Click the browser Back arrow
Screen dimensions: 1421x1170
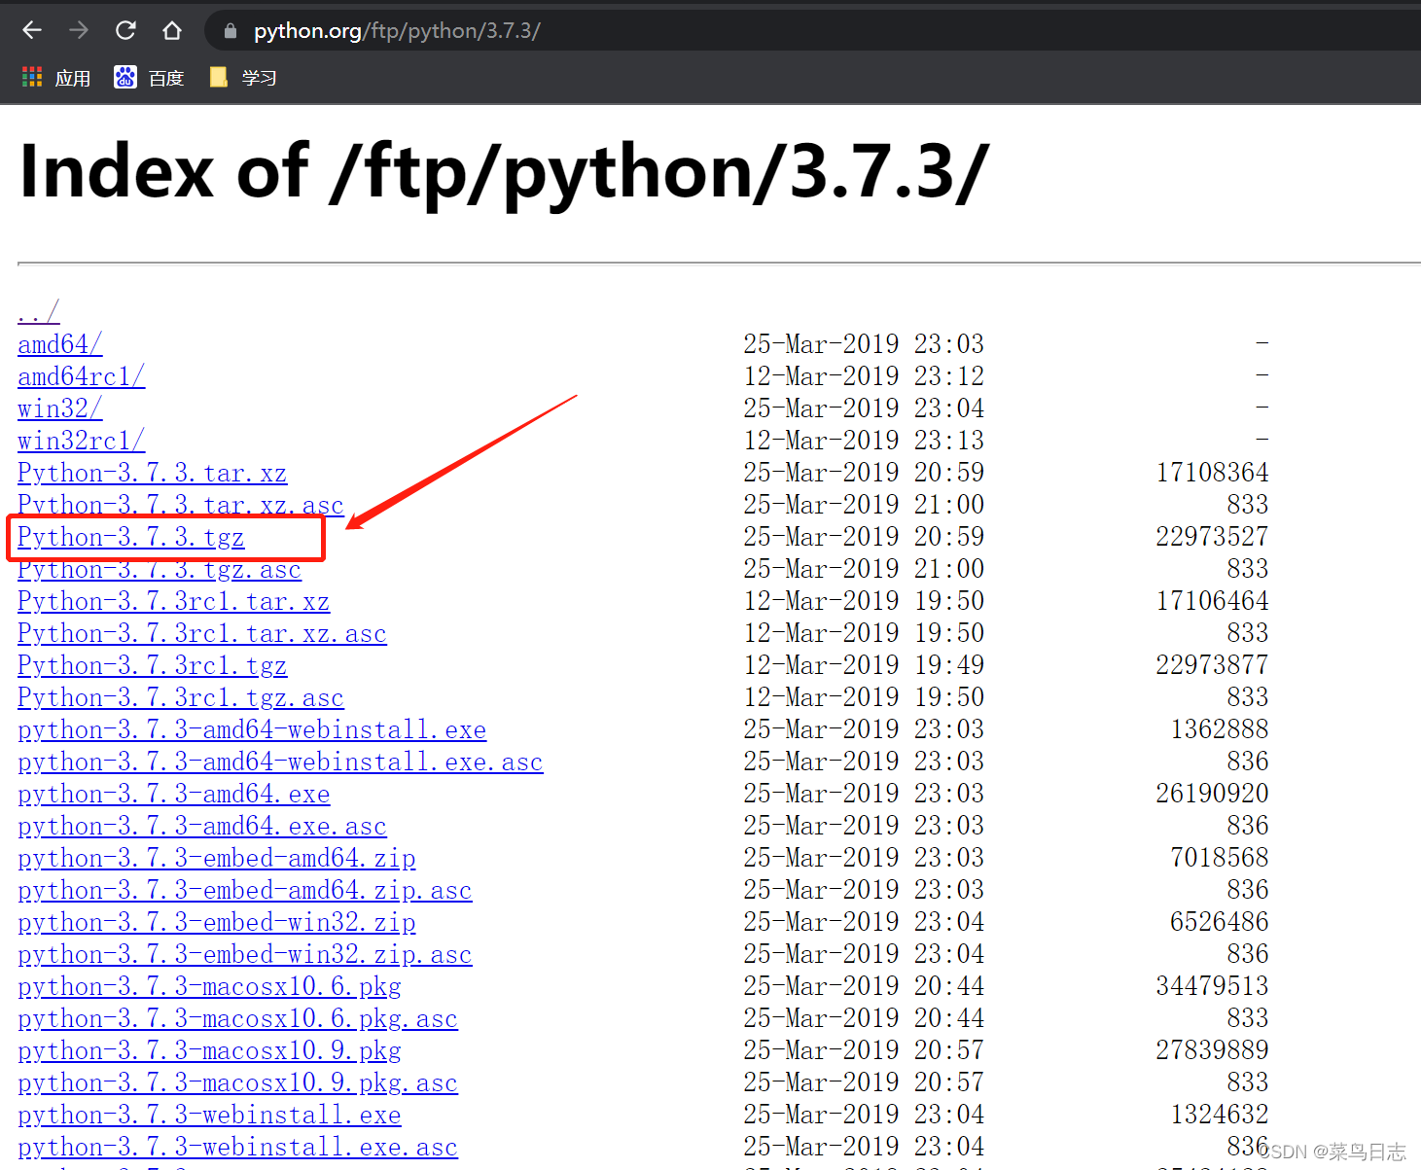click(x=32, y=30)
